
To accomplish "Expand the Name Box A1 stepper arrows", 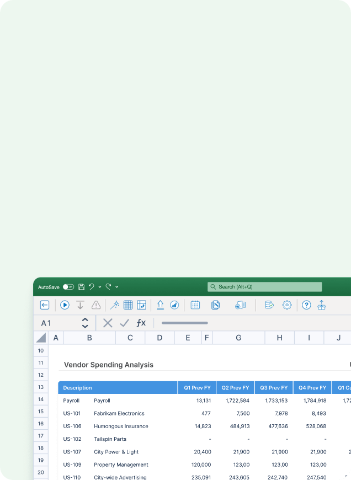I will click(85, 323).
